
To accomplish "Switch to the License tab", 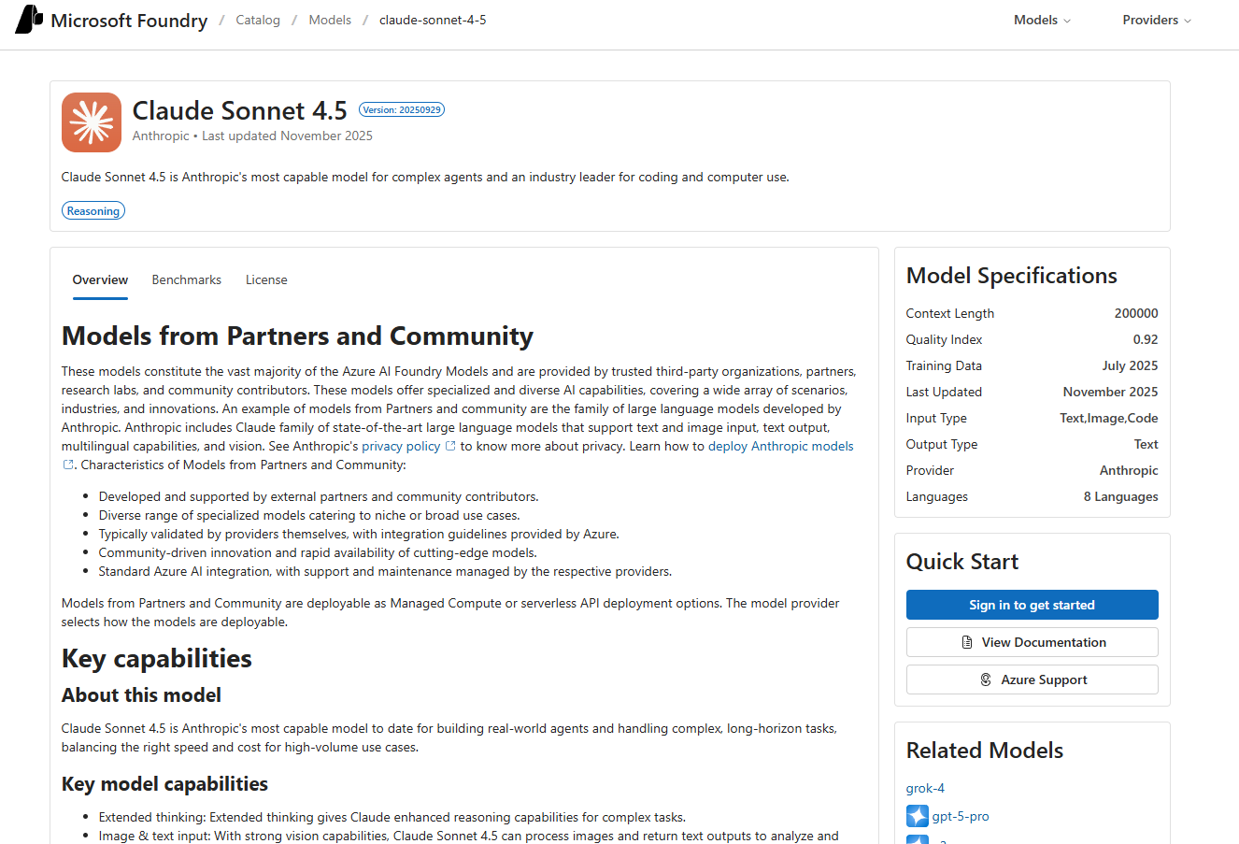I will tap(266, 279).
